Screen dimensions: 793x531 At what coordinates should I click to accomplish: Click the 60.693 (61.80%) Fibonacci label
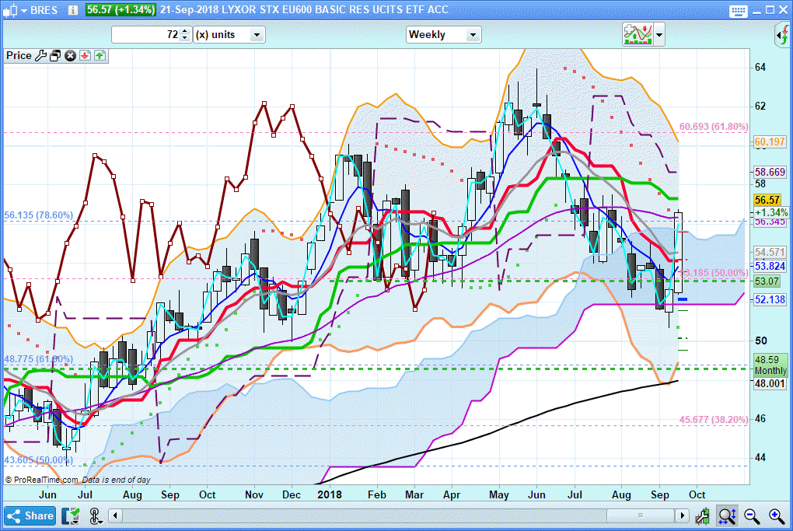point(714,127)
